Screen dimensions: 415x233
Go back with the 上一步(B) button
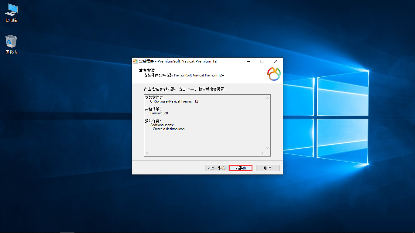pyautogui.click(x=216, y=168)
